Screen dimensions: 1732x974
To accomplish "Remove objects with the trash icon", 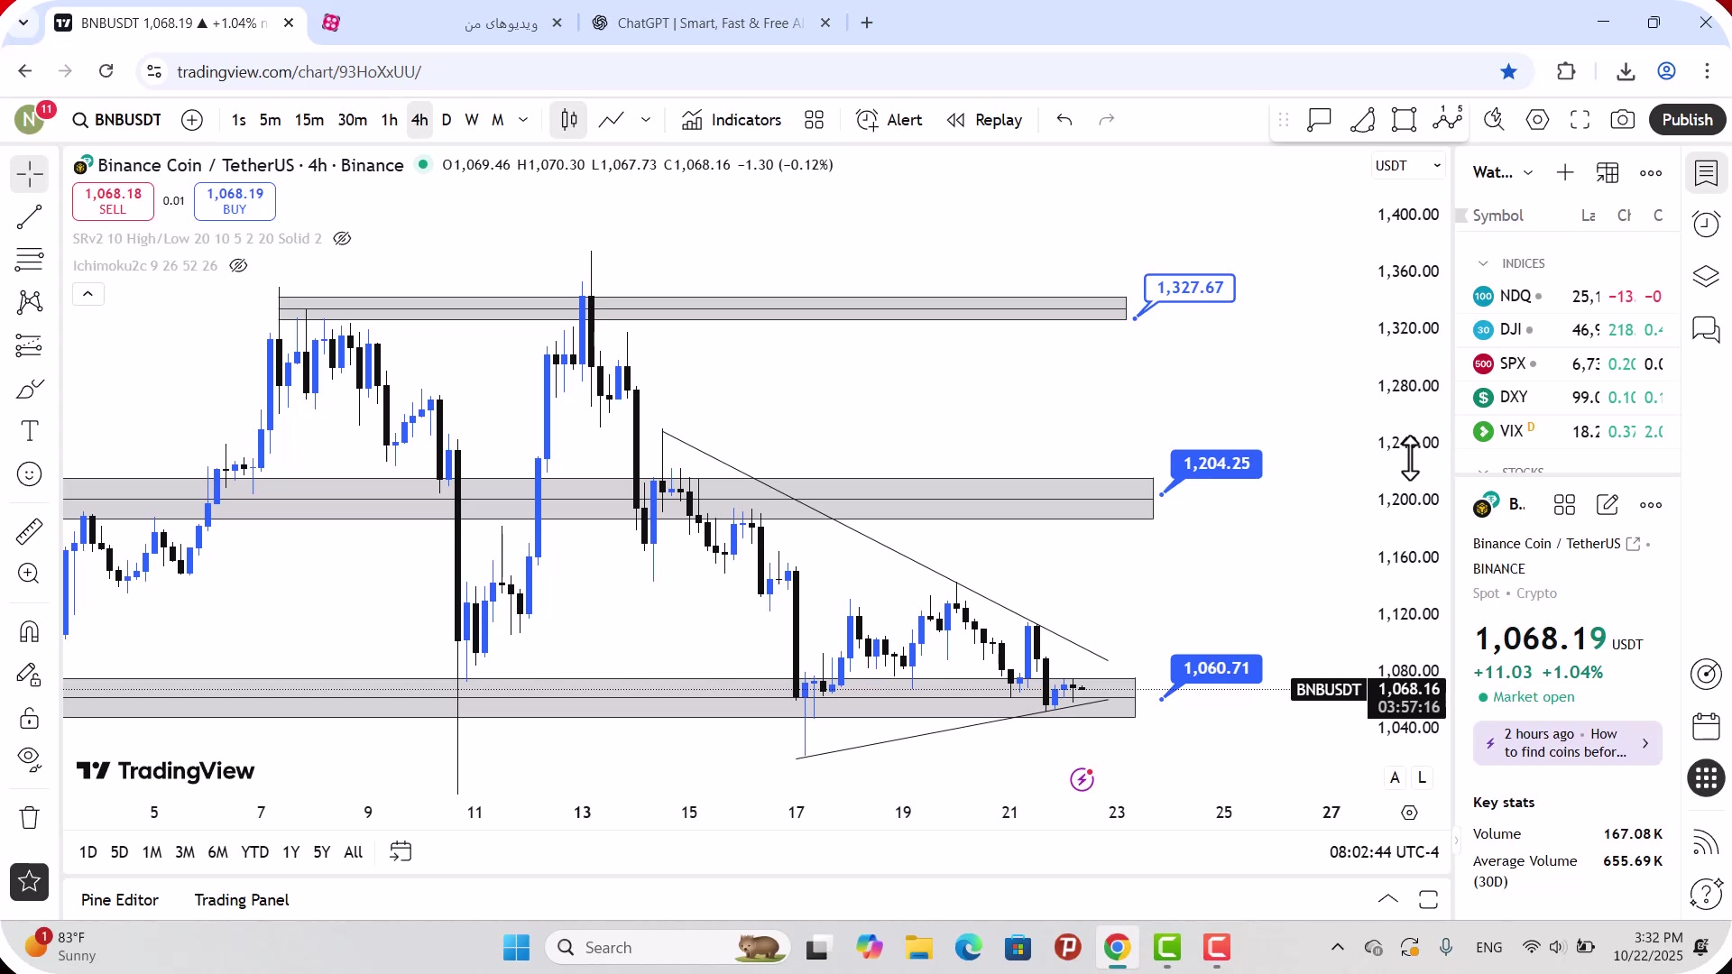I will pyautogui.click(x=30, y=818).
